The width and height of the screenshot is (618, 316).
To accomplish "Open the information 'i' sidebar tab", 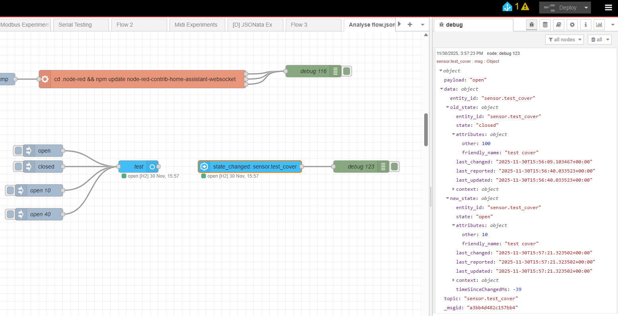I will coord(585,25).
